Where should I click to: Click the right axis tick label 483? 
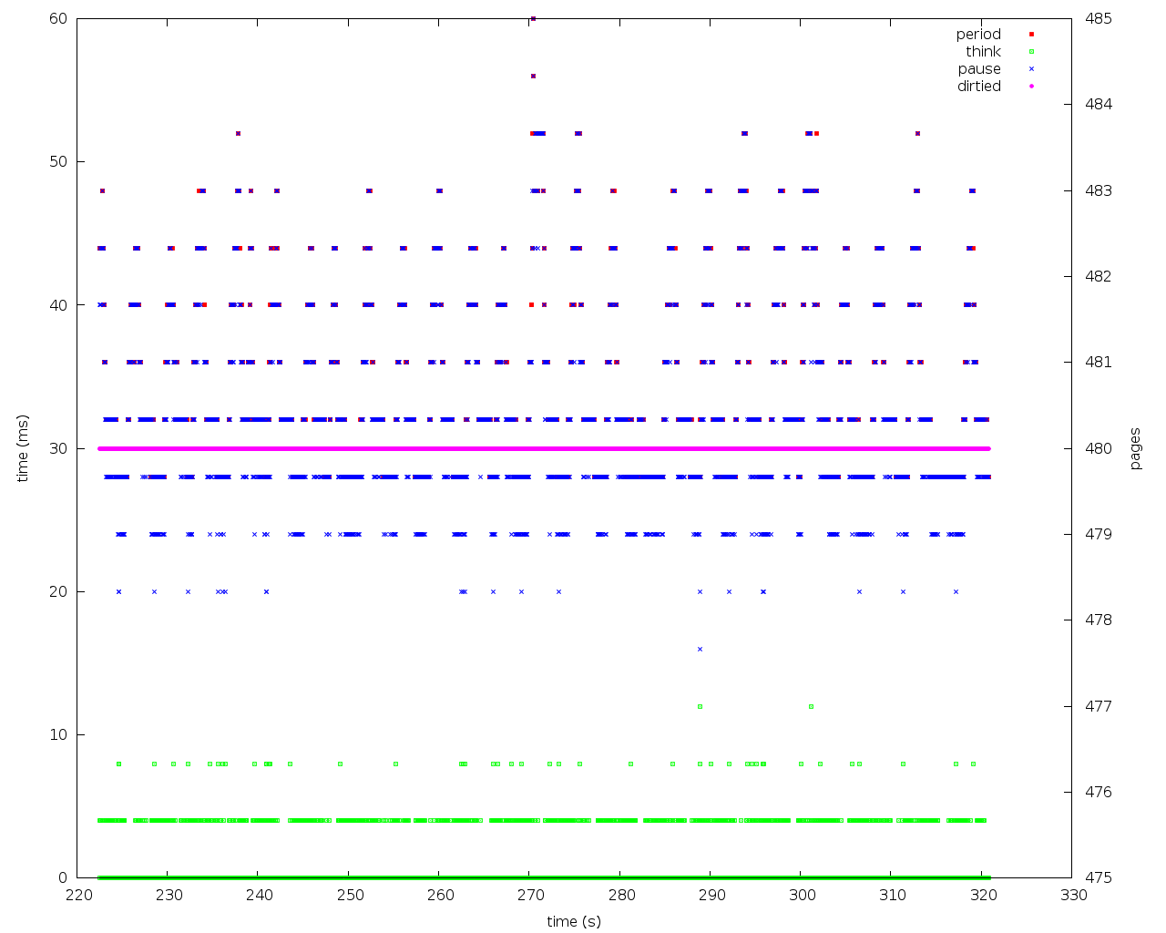pos(1099,190)
